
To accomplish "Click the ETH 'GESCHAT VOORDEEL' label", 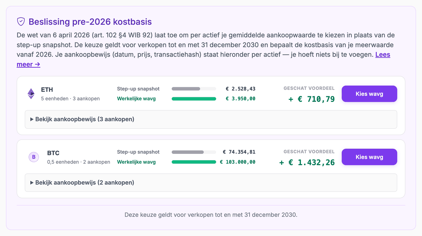I will 309,88.
